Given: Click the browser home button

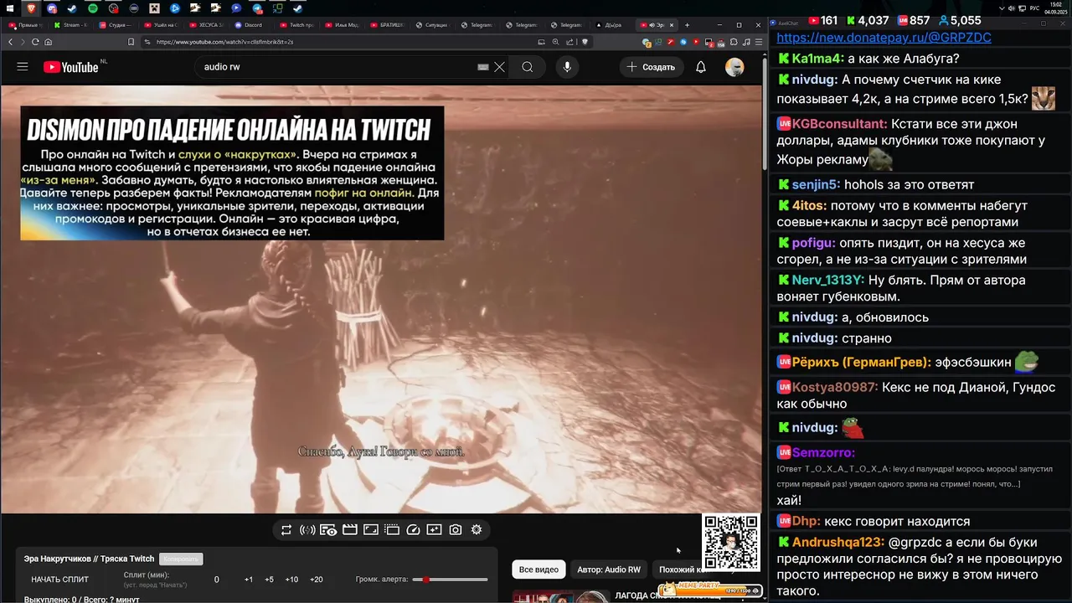Looking at the screenshot, I should [x=48, y=42].
